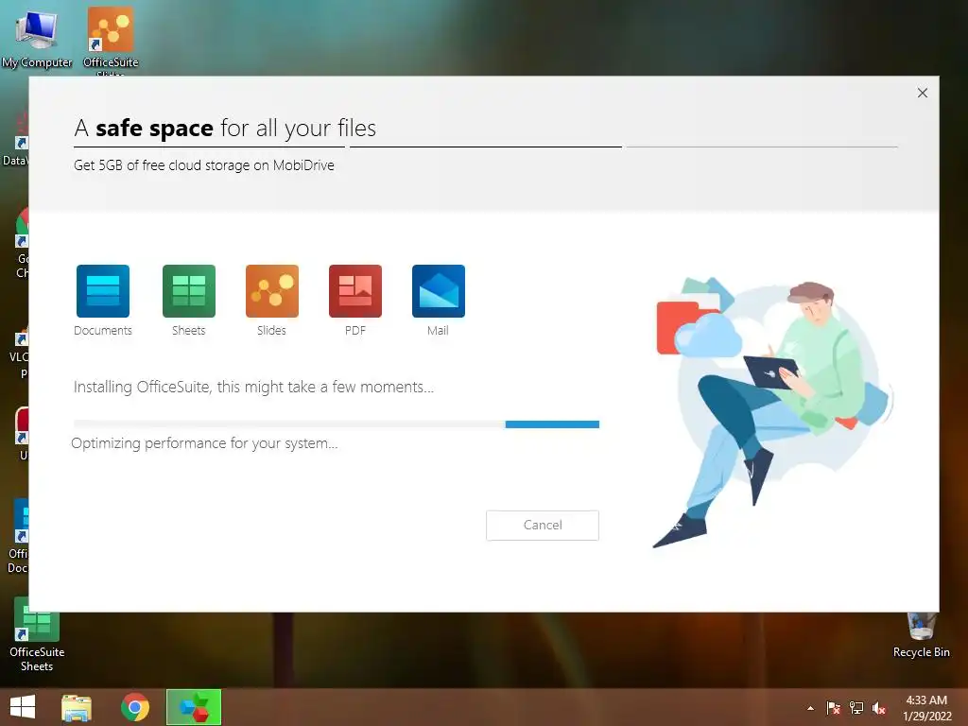
Task: Open the clock showing 4:33 AM
Action: point(926,708)
